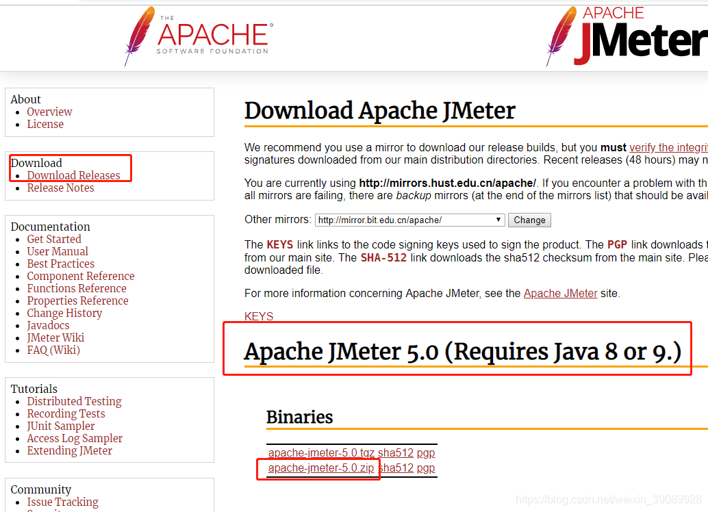Open Extending JMeter tutorial
Screen dimensions: 708x512
69,450
